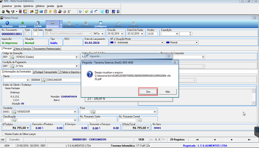The width and height of the screenshot is (259, 148).
Task: Open the Emissão date picker dropdown
Action: (122, 34)
